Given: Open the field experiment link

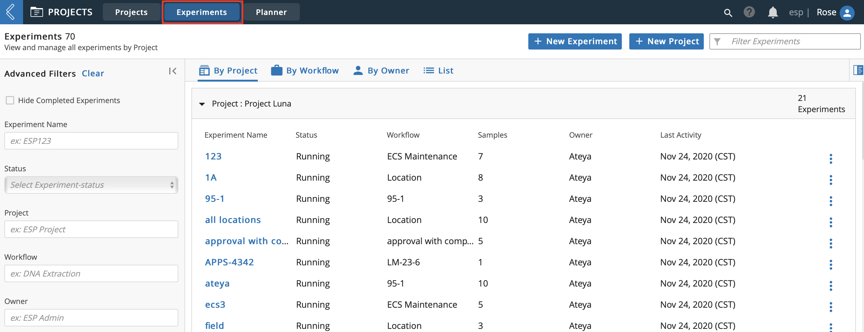Looking at the screenshot, I should [214, 326].
